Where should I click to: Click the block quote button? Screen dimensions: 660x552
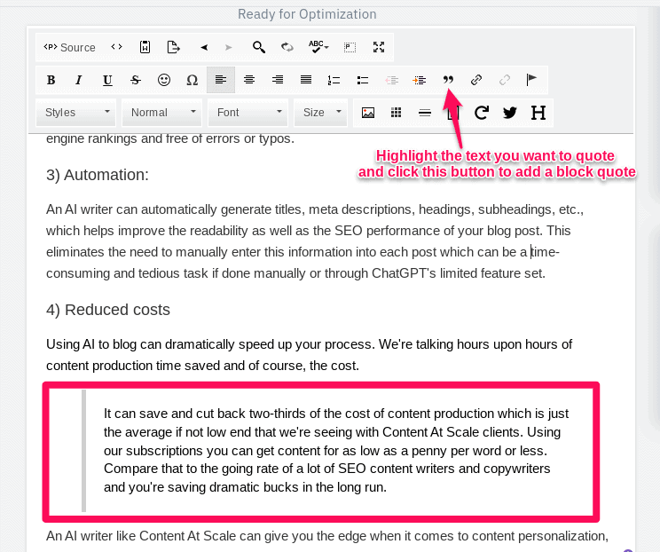point(448,80)
